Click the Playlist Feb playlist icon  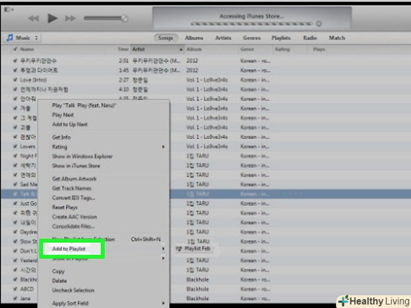(179, 249)
